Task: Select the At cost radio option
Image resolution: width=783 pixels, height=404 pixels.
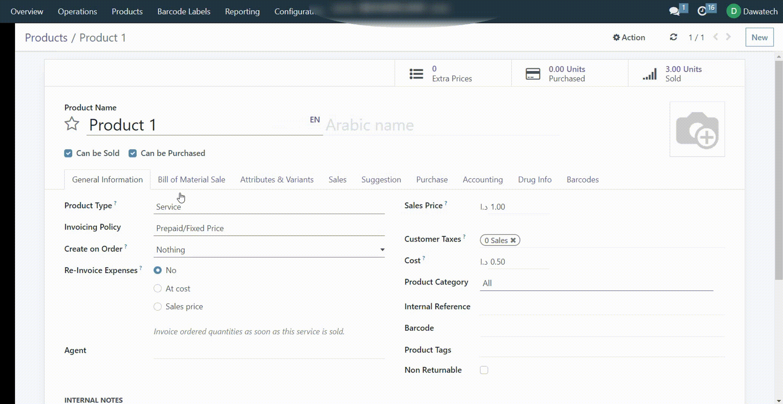Action: pyautogui.click(x=158, y=288)
